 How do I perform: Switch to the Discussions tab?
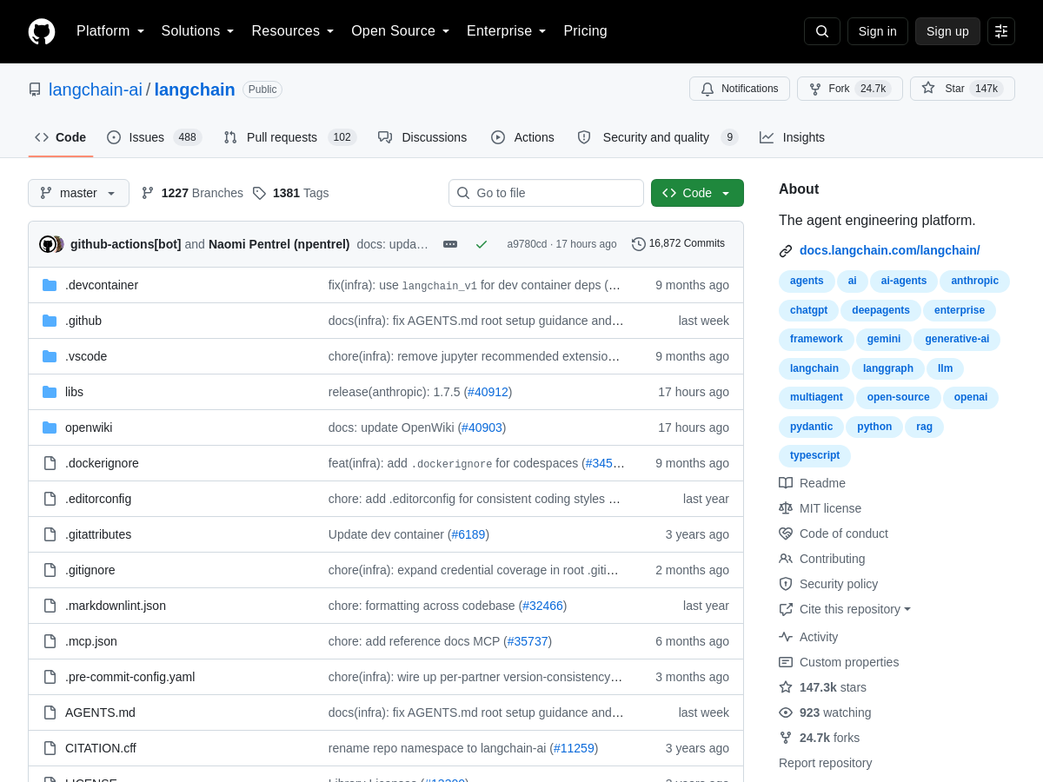pyautogui.click(x=422, y=137)
